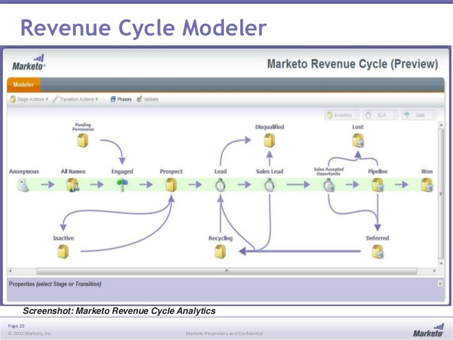Select the Prospect to Lead transition arrow
Viewport: 453px width, 340px height.
[x=195, y=184]
